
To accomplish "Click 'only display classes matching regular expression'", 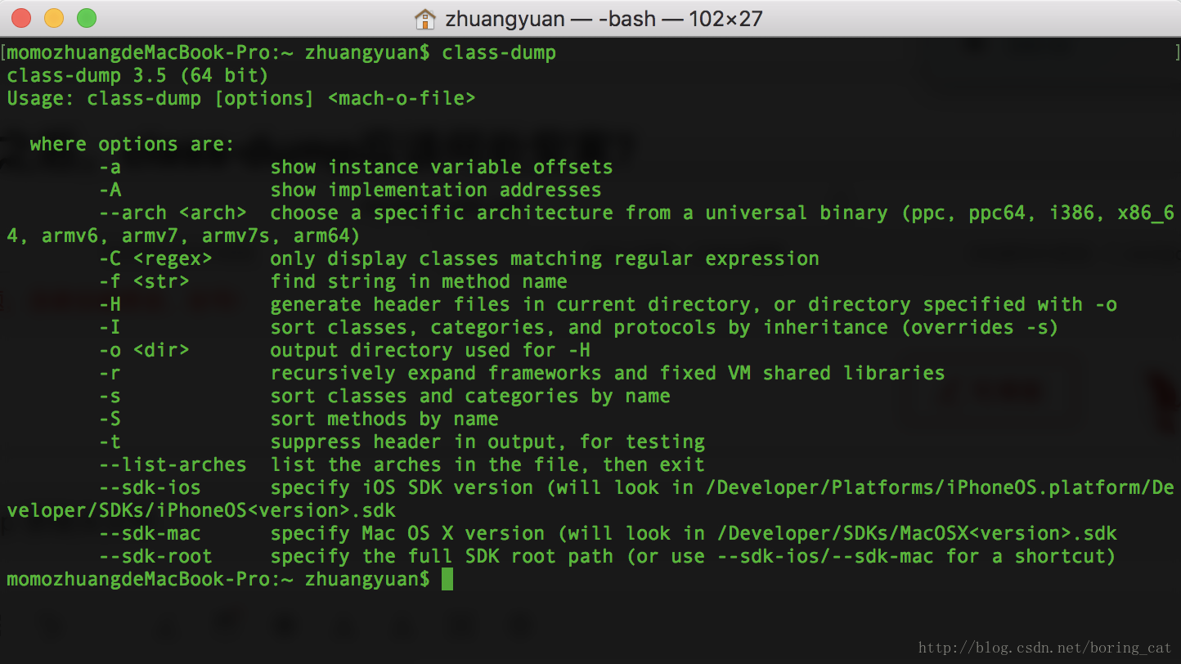I will [x=545, y=259].
